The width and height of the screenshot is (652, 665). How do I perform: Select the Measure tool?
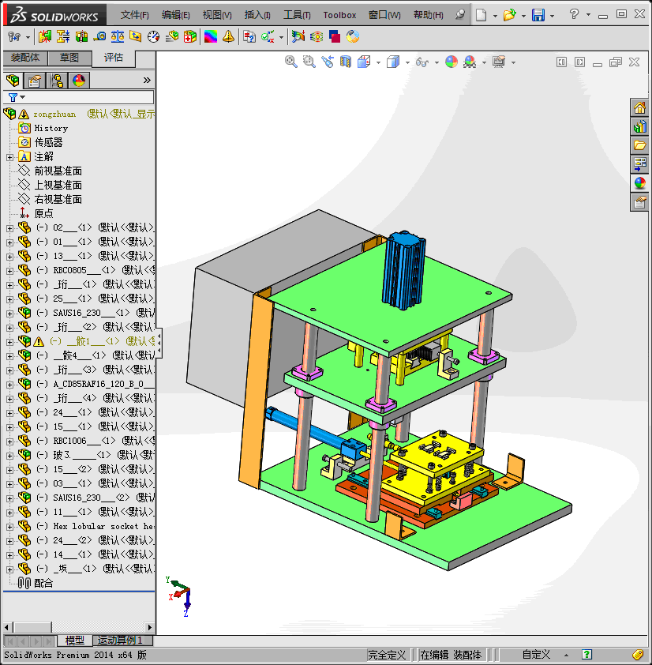(99, 37)
